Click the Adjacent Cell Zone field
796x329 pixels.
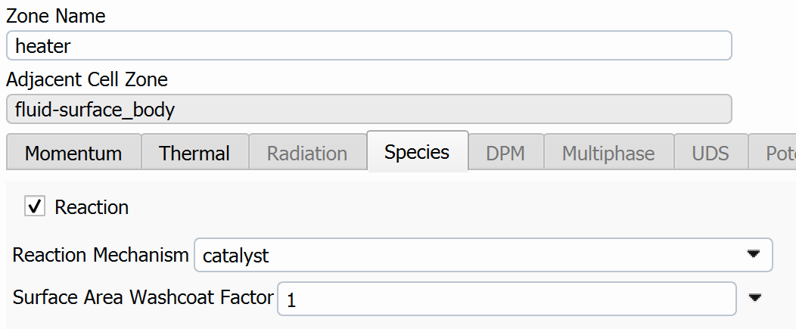click(368, 109)
